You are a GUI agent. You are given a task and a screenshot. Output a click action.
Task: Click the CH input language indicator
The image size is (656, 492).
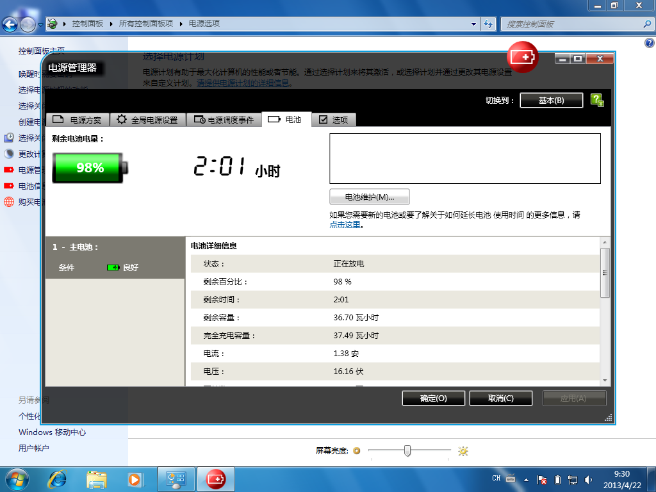(496, 478)
